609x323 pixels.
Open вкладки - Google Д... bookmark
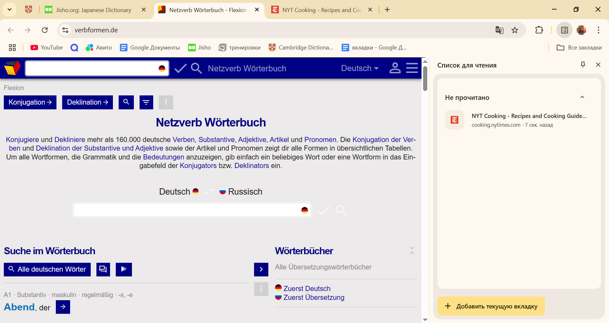coord(374,48)
